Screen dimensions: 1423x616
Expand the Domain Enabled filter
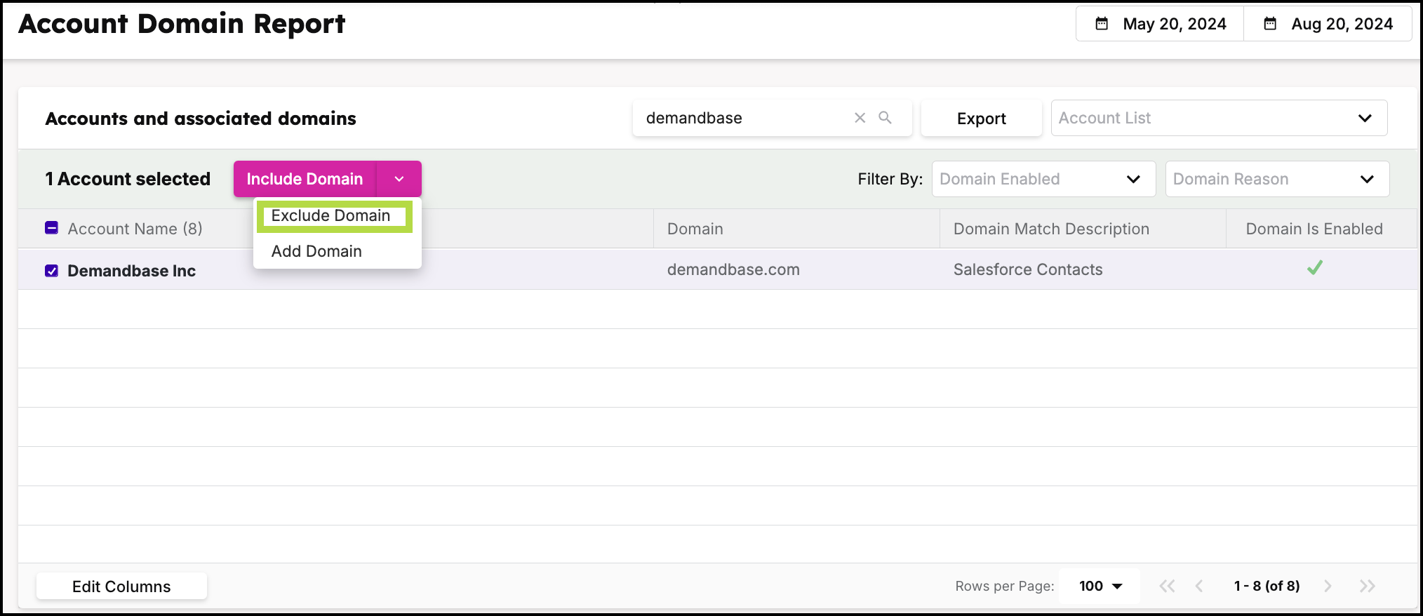click(1043, 179)
